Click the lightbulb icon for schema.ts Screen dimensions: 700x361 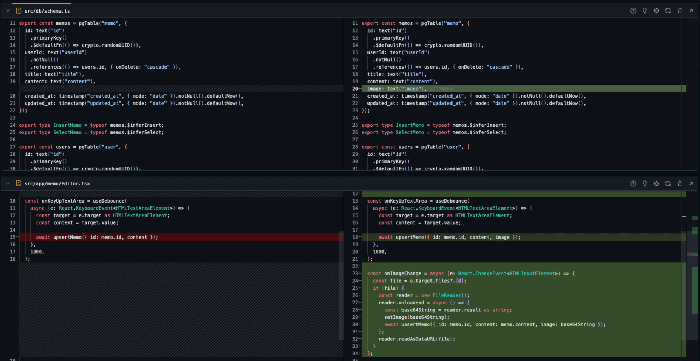[x=645, y=11]
